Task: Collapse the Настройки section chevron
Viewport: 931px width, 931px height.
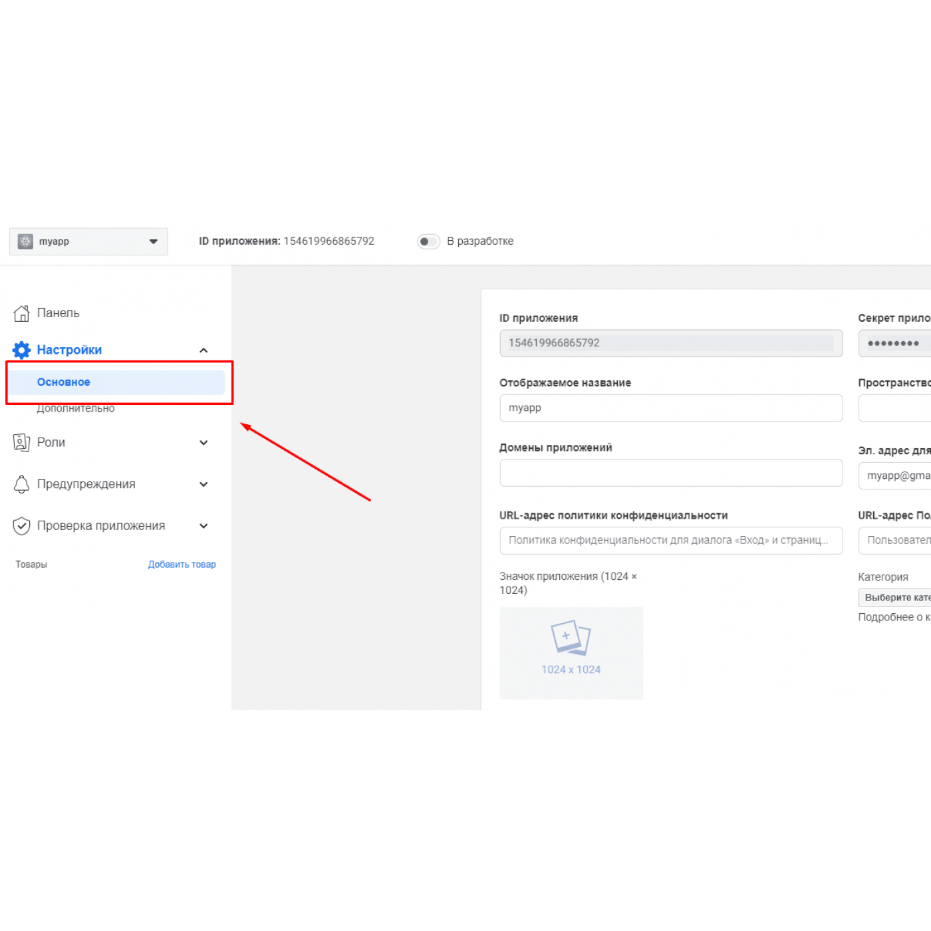Action: tap(203, 350)
